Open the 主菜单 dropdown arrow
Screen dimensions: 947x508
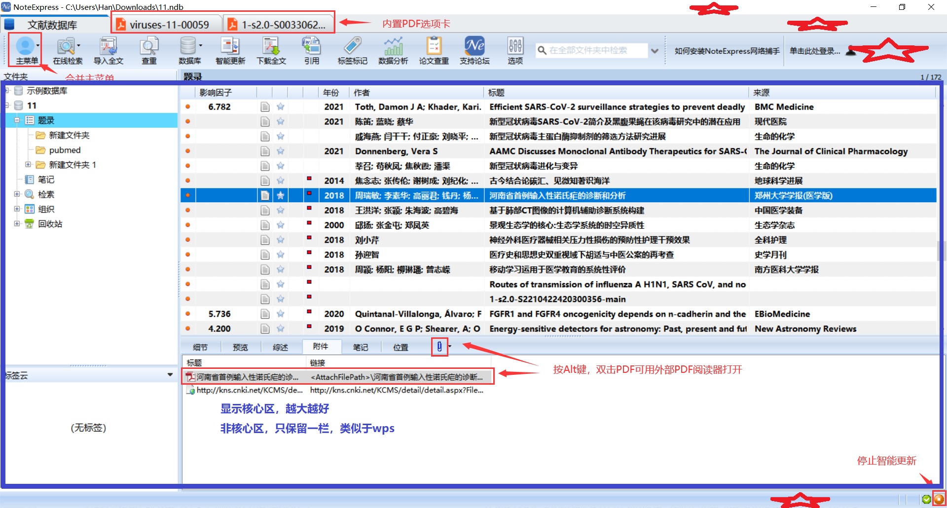tap(38, 46)
